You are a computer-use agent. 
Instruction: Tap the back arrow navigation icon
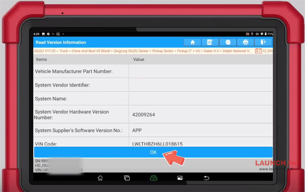[206, 178]
